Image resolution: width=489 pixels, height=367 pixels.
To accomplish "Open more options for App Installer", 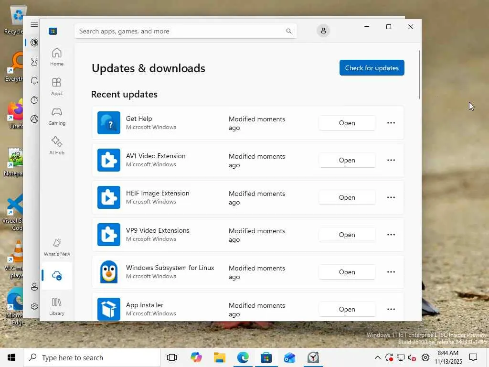I will (x=391, y=309).
